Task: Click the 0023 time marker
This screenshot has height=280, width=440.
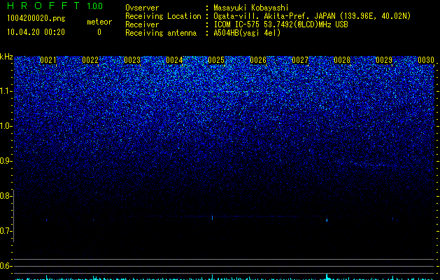Action: (132, 60)
